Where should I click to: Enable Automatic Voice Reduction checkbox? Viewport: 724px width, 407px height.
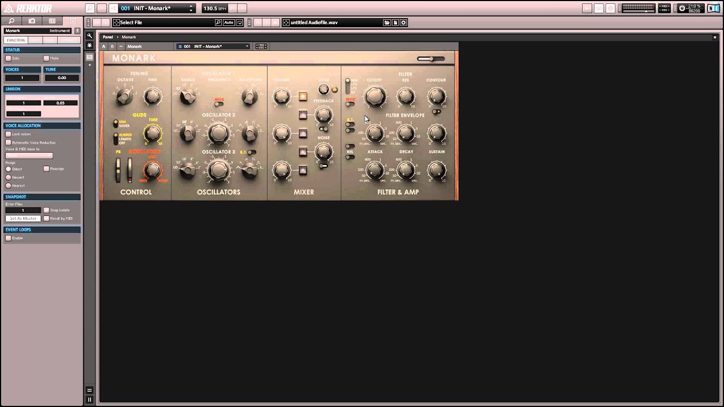click(8, 142)
